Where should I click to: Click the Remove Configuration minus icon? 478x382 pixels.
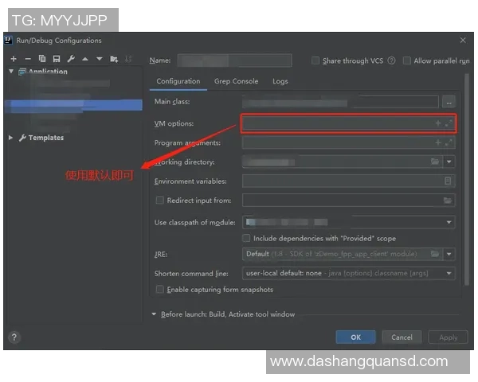(x=28, y=59)
